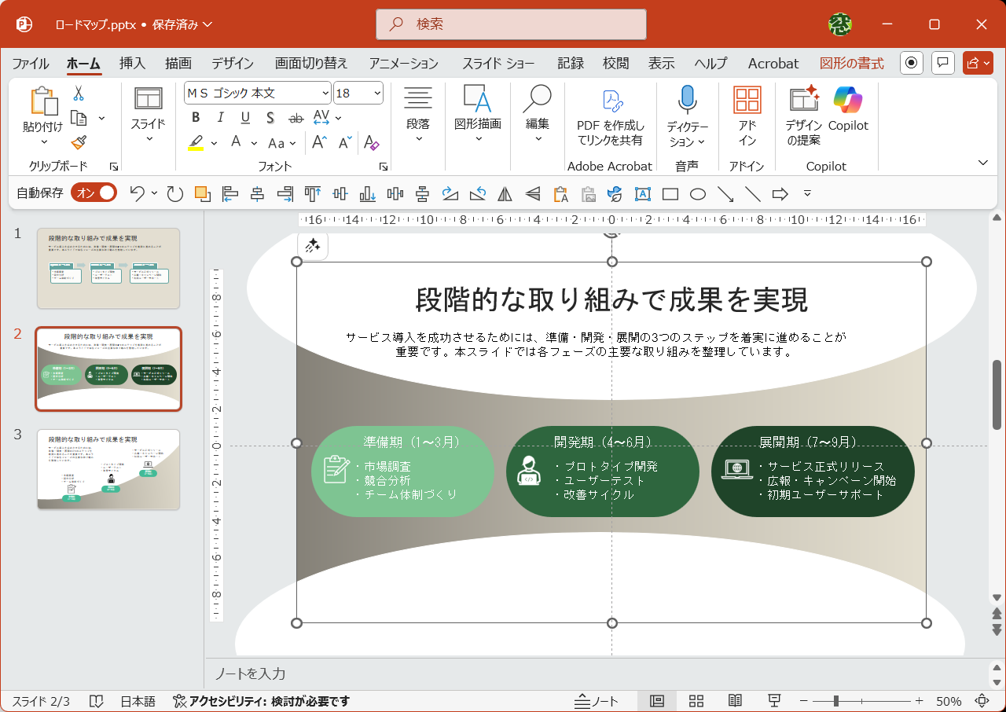This screenshot has height=712, width=1006.
Task: Toggle AutoSave on or off
Action: tap(94, 191)
